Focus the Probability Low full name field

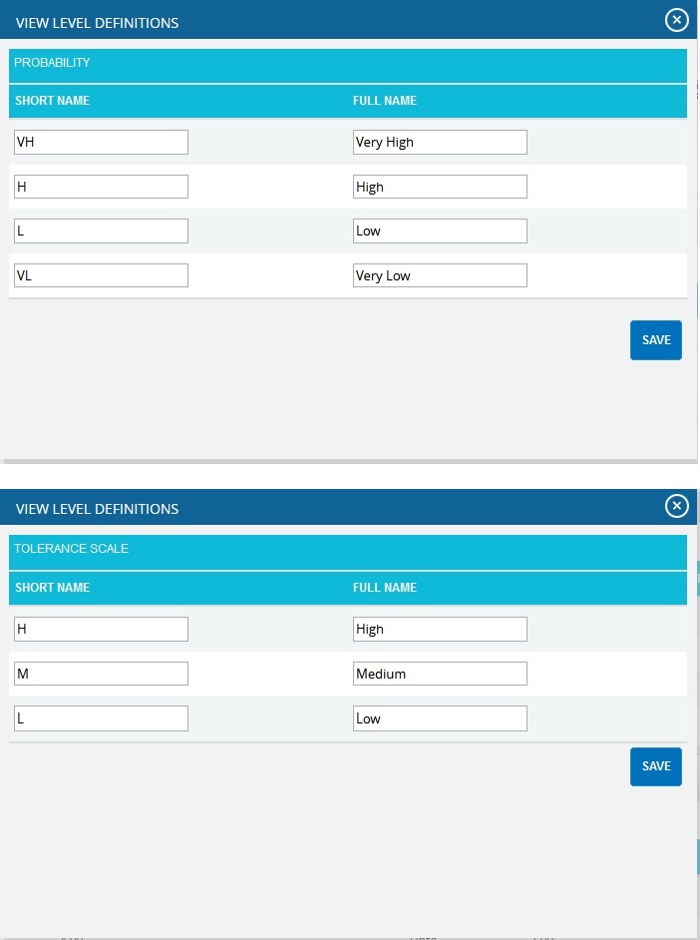click(440, 231)
